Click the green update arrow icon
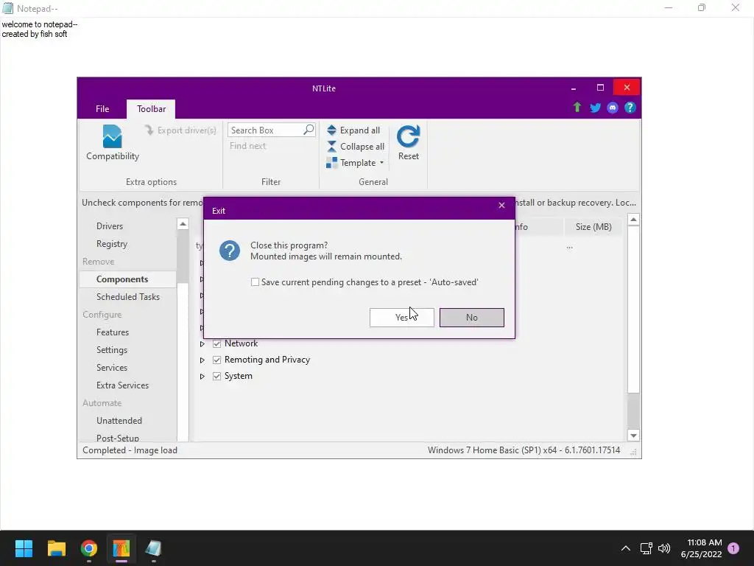Screen dimensions: 754x566 577,108
